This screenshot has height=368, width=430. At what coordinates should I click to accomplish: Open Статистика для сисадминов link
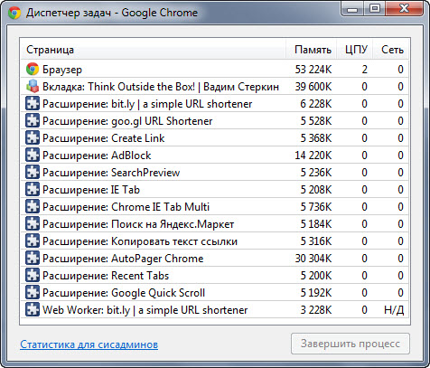point(89,344)
